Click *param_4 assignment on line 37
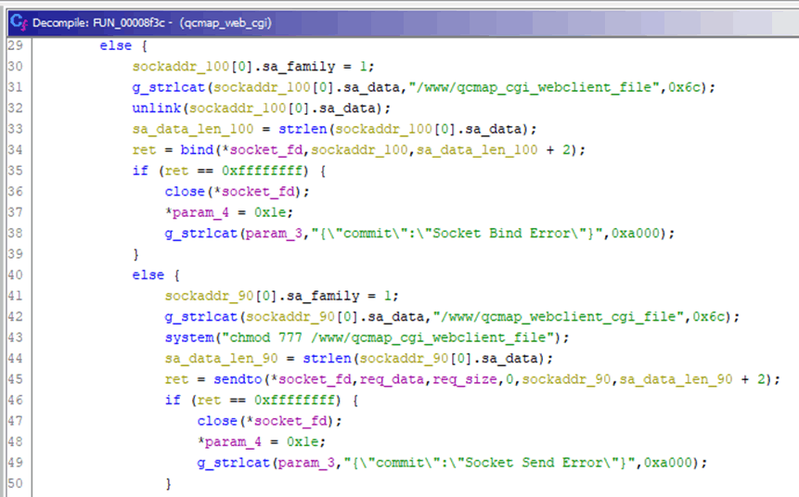This screenshot has height=497, width=799. point(197,213)
